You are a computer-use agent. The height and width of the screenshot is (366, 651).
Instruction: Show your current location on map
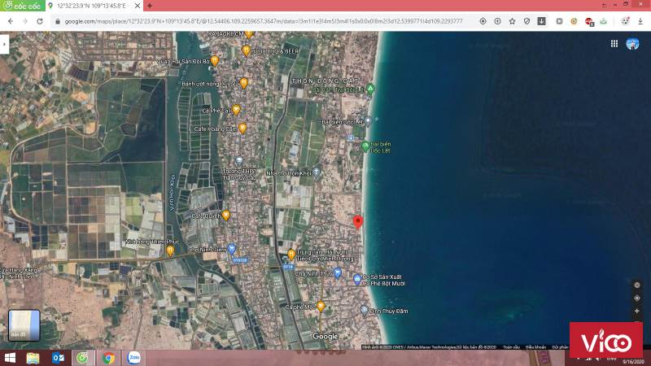[x=636, y=298]
